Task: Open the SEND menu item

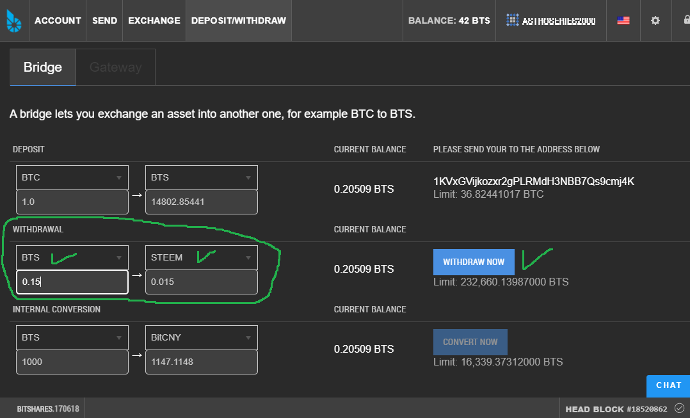Action: (104, 20)
